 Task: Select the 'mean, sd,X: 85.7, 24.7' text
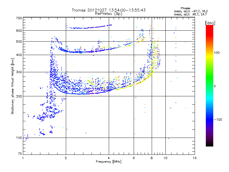[190, 14]
